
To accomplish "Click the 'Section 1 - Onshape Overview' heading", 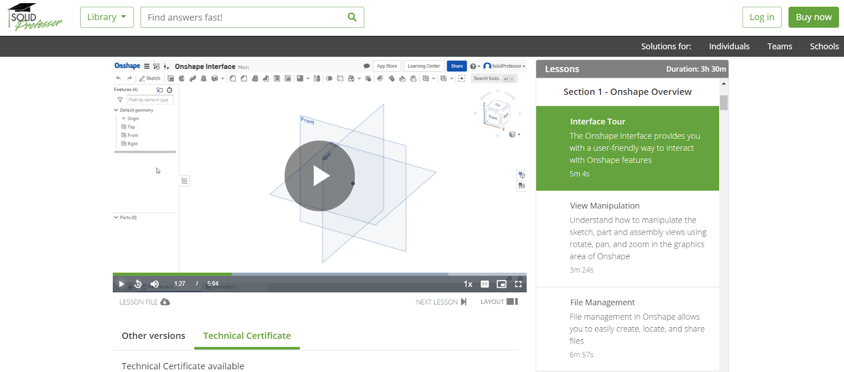I will (x=627, y=92).
